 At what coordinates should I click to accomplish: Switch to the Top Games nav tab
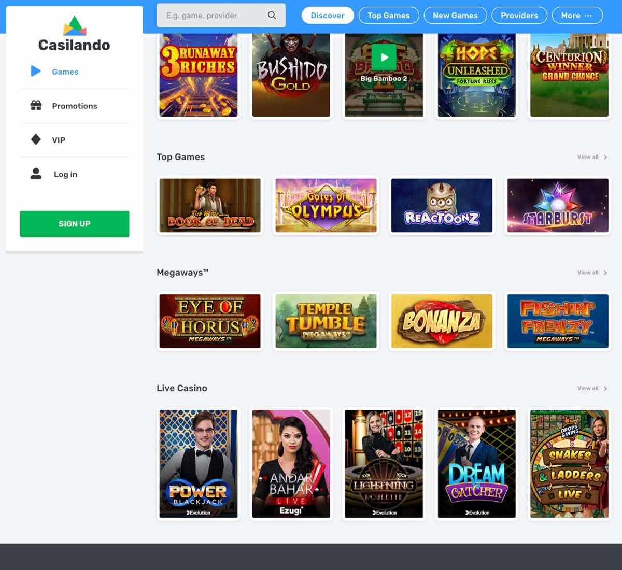tap(389, 15)
